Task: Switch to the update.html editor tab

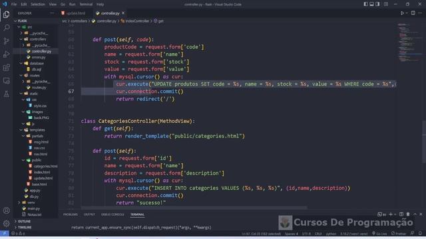Action: click(75, 13)
